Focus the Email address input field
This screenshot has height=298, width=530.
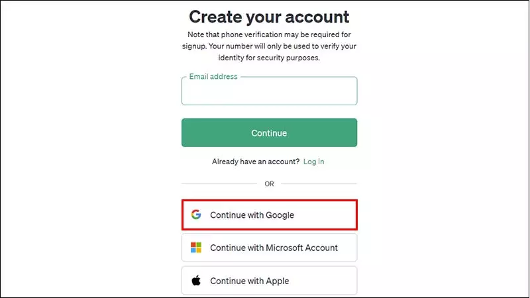270,91
